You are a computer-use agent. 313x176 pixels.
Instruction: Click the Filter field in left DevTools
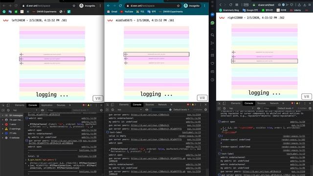59,110
